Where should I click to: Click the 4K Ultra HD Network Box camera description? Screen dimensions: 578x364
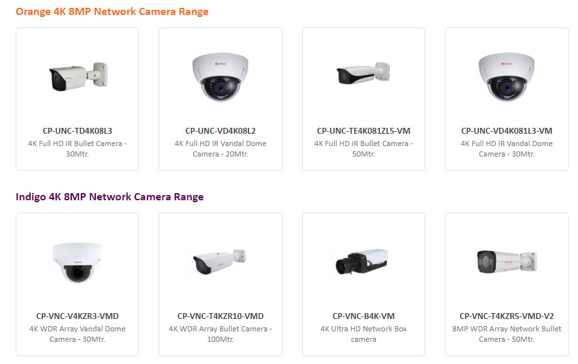pyautogui.click(x=363, y=334)
